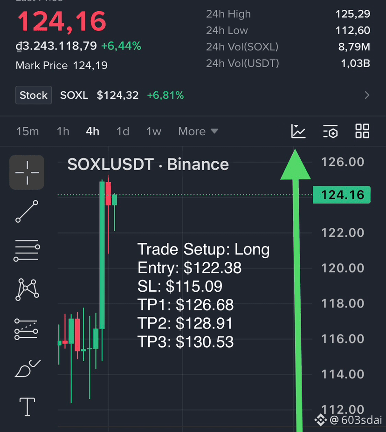Select the brush drawing tool

point(28,368)
